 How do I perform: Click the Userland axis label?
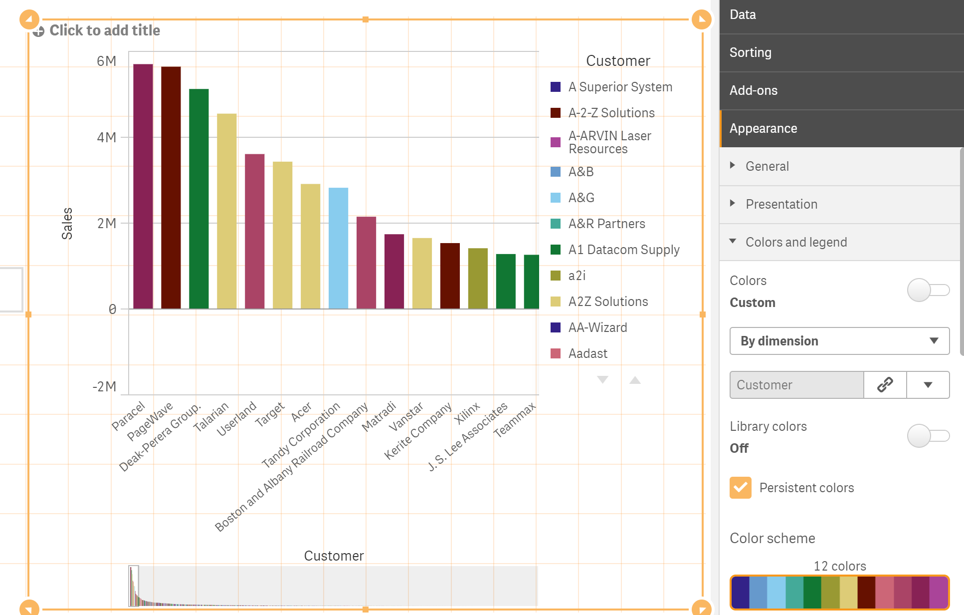(x=236, y=419)
